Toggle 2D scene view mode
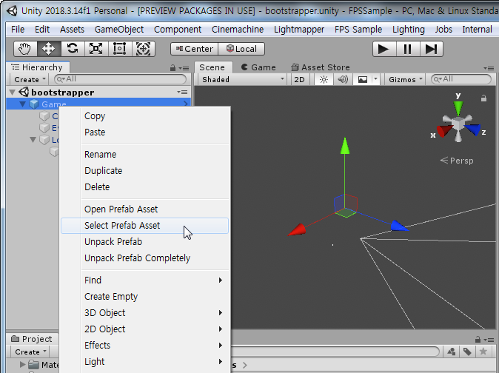This screenshot has height=373, width=499. 299,79
